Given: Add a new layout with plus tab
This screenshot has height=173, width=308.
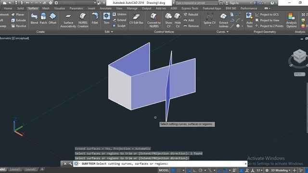Looking at the screenshot, I should click(42, 169).
